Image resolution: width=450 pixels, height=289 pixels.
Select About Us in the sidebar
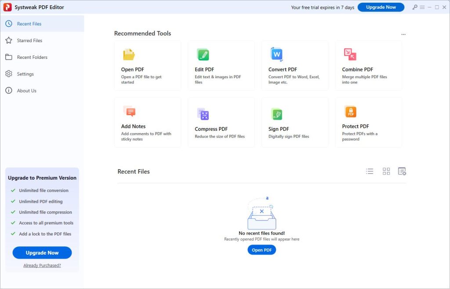[x=42, y=90]
